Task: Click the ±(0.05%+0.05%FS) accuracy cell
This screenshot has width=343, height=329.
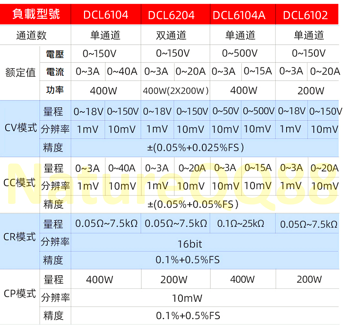Action: 193,204
